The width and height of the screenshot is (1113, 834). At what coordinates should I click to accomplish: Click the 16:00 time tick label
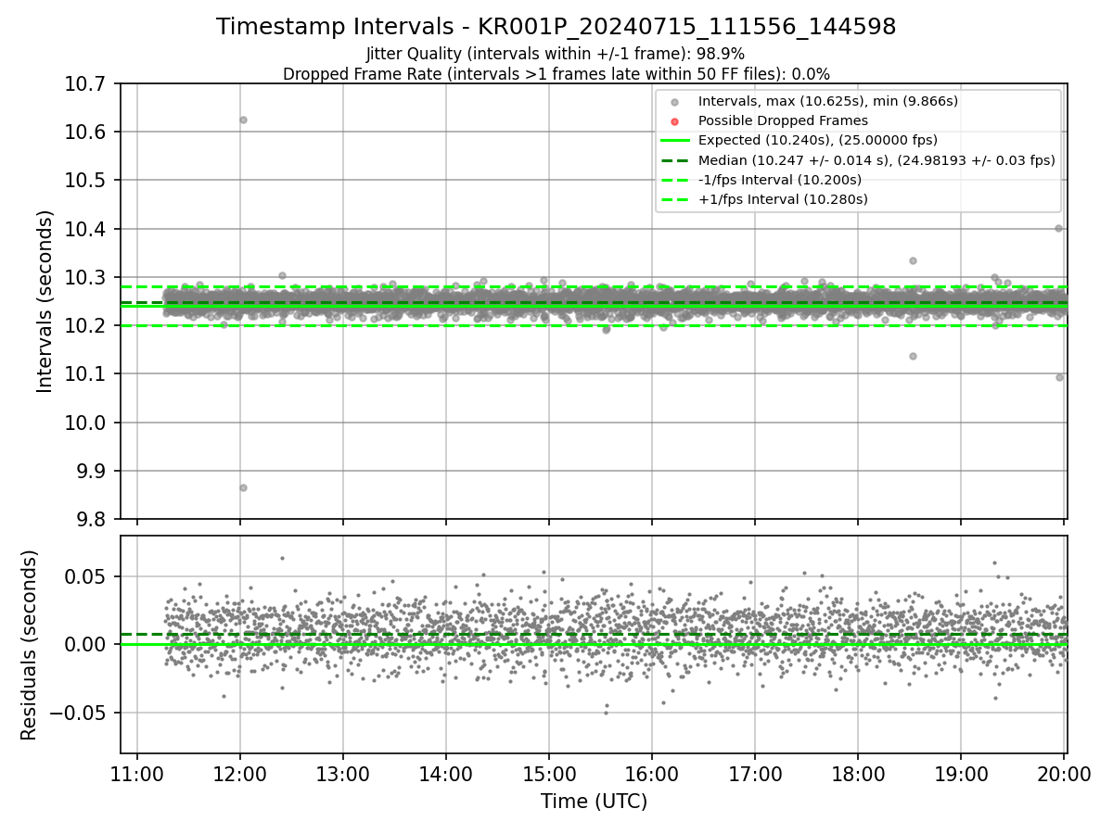651,773
